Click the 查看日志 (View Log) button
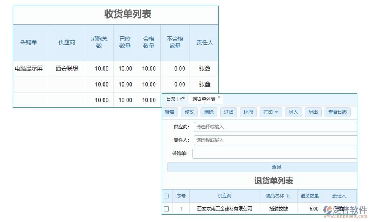 click(337, 112)
